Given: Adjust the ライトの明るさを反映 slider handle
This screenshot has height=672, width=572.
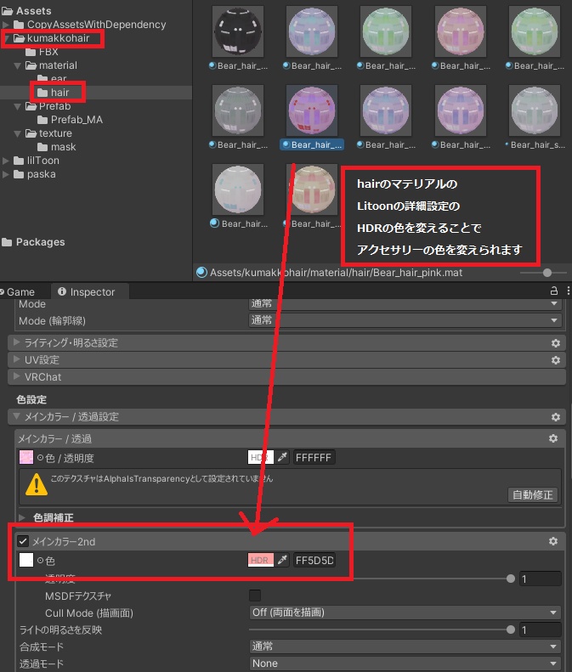Looking at the screenshot, I should pyautogui.click(x=510, y=630).
